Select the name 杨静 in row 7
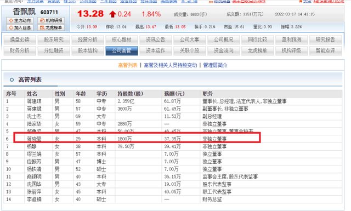The width and height of the screenshot is (351, 211). [x=32, y=146]
